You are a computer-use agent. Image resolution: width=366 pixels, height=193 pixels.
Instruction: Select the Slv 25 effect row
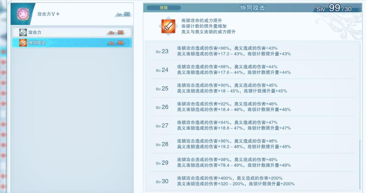[253, 88]
